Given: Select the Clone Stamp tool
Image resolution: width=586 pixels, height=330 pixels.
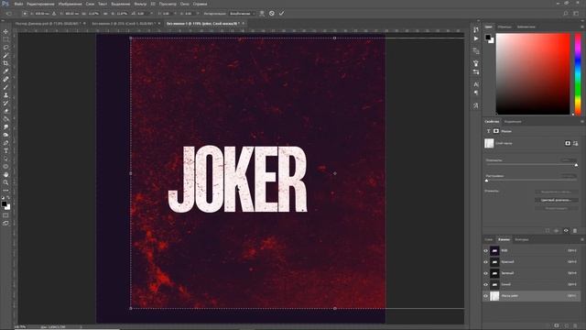Looking at the screenshot, I should (5, 95).
